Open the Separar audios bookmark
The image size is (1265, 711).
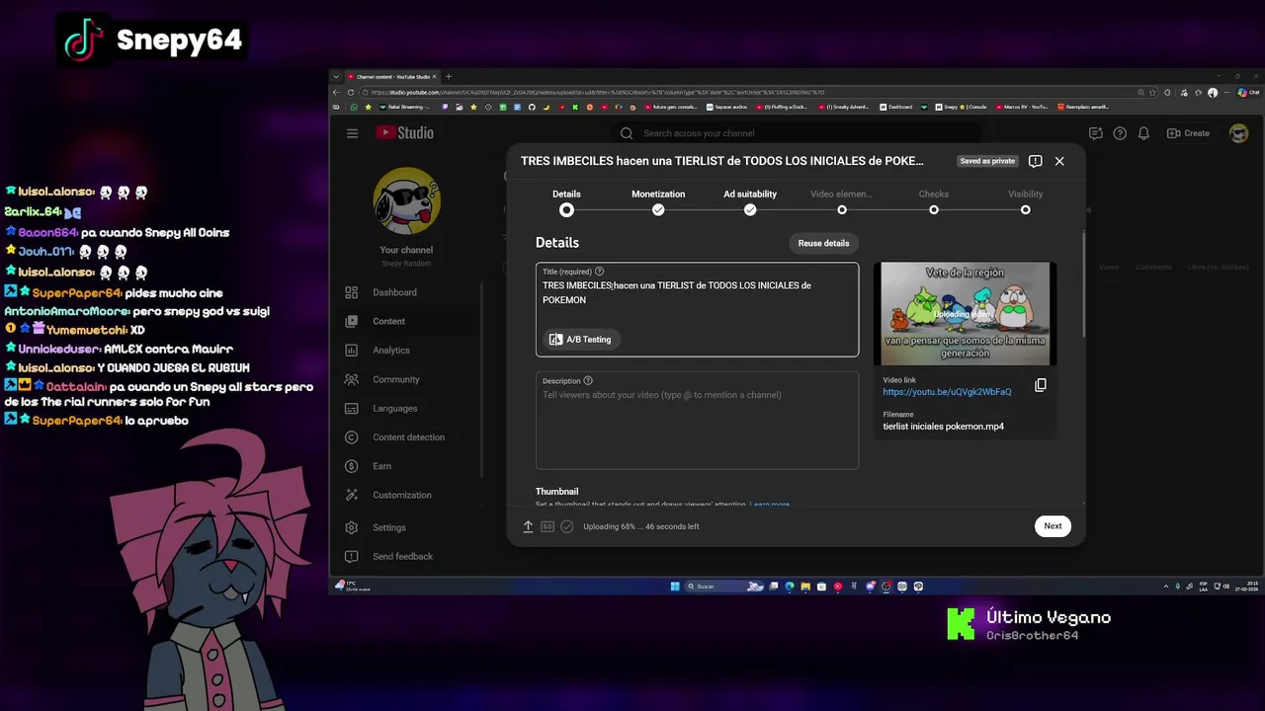click(x=727, y=107)
